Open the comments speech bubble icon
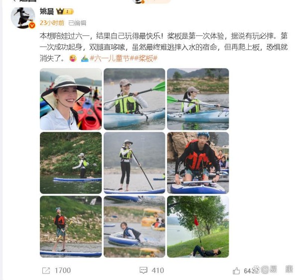299x280 pixels. click(144, 270)
